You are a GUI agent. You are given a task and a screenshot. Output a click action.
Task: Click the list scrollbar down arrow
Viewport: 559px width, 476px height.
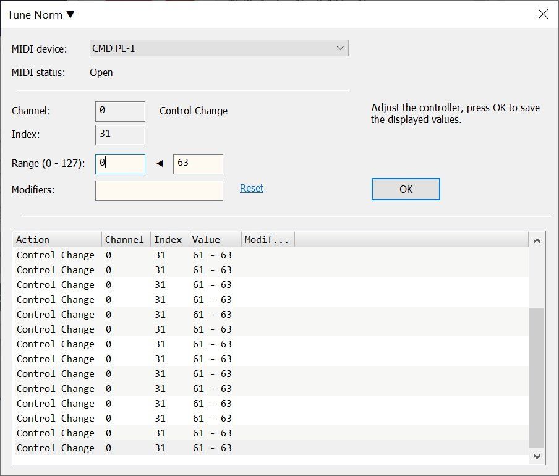coord(537,456)
